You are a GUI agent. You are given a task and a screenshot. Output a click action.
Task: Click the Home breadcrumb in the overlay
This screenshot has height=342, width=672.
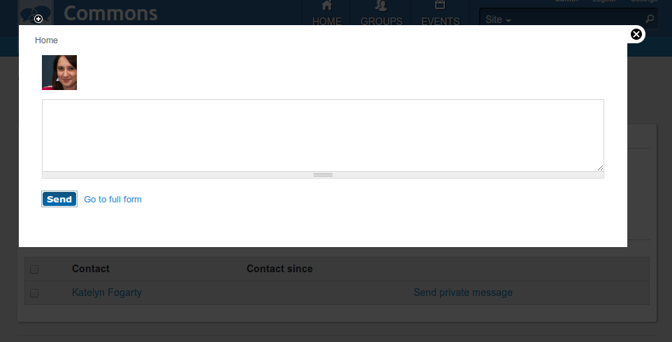pos(46,40)
